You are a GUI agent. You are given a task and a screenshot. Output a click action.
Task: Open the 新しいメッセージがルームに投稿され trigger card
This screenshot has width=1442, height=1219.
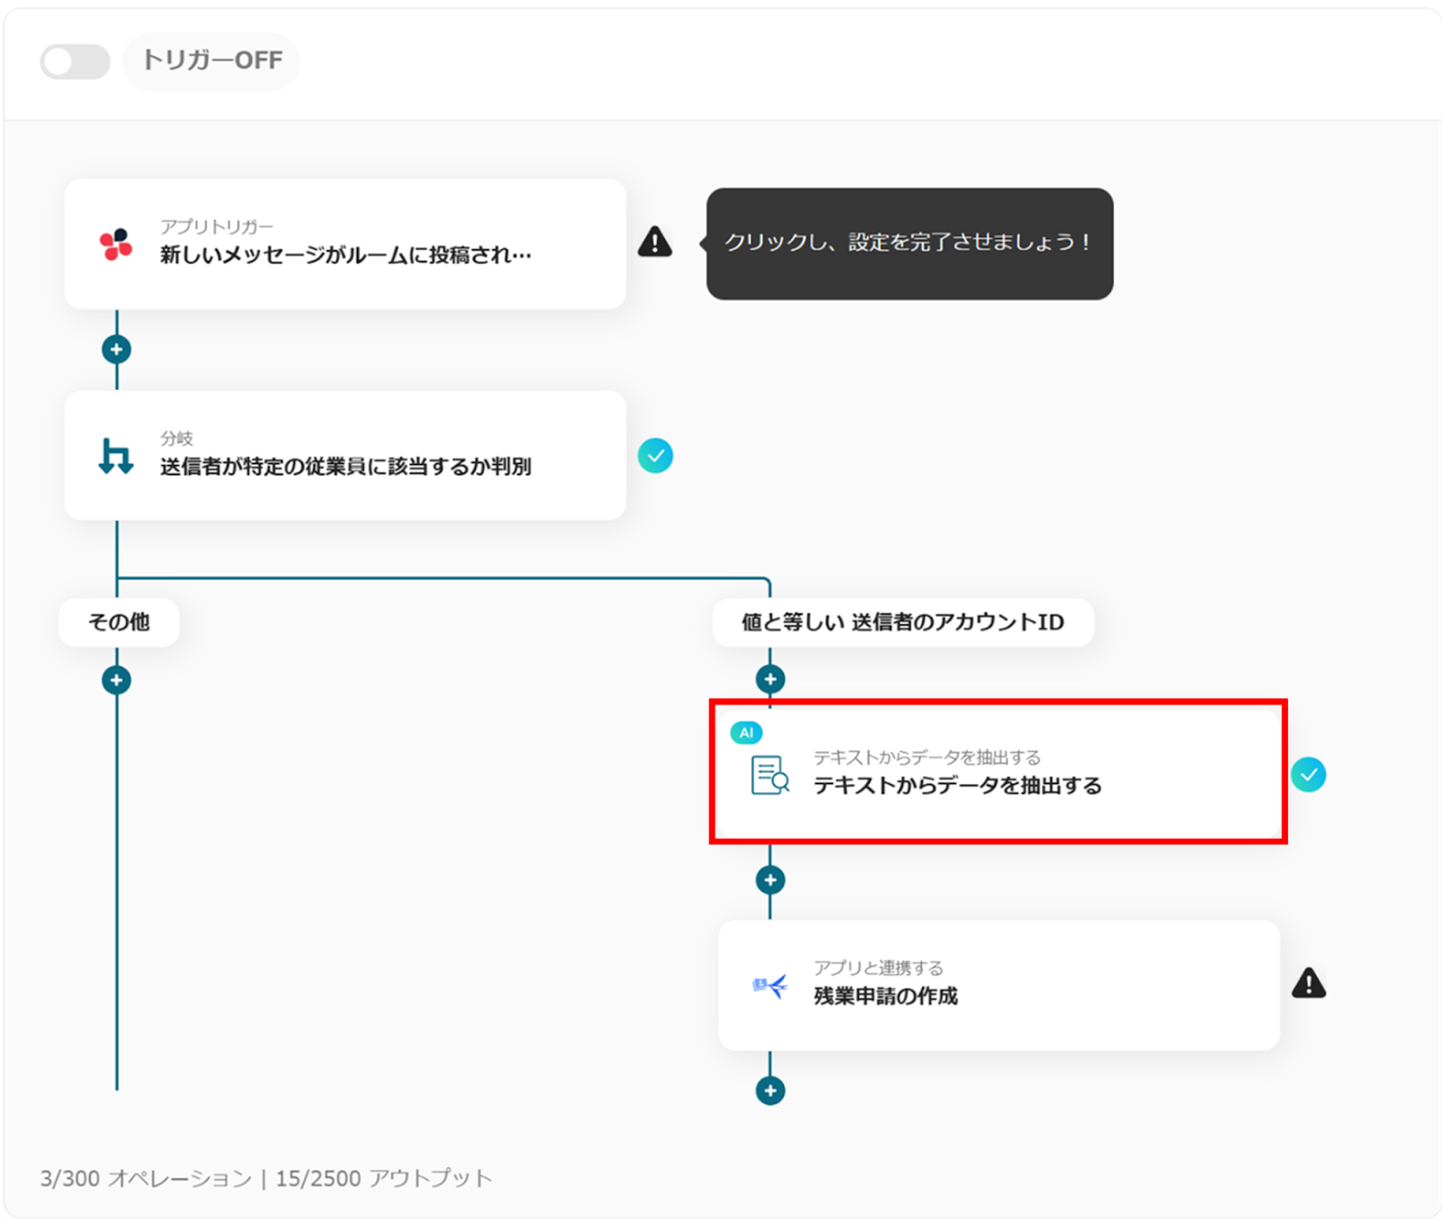345,244
